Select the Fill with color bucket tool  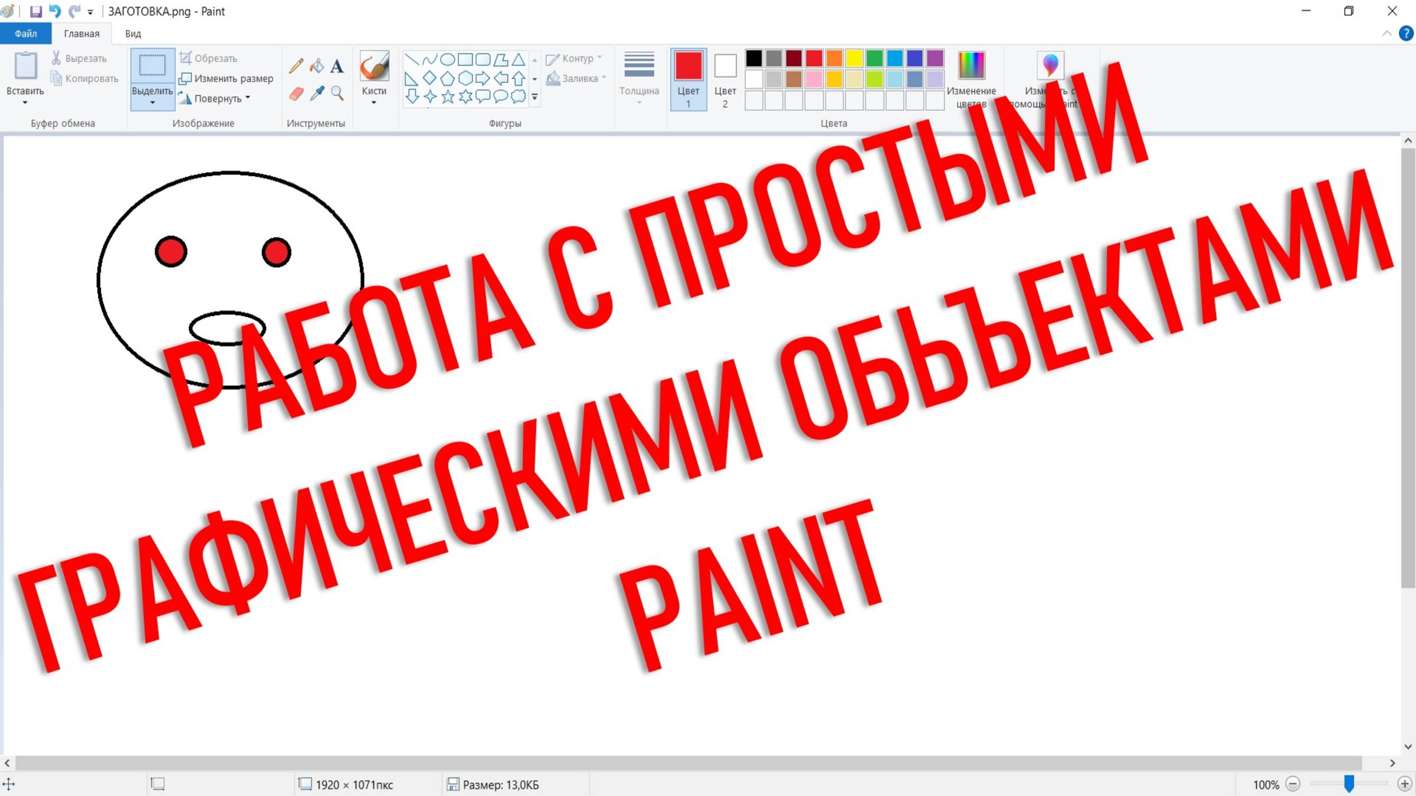click(x=317, y=66)
